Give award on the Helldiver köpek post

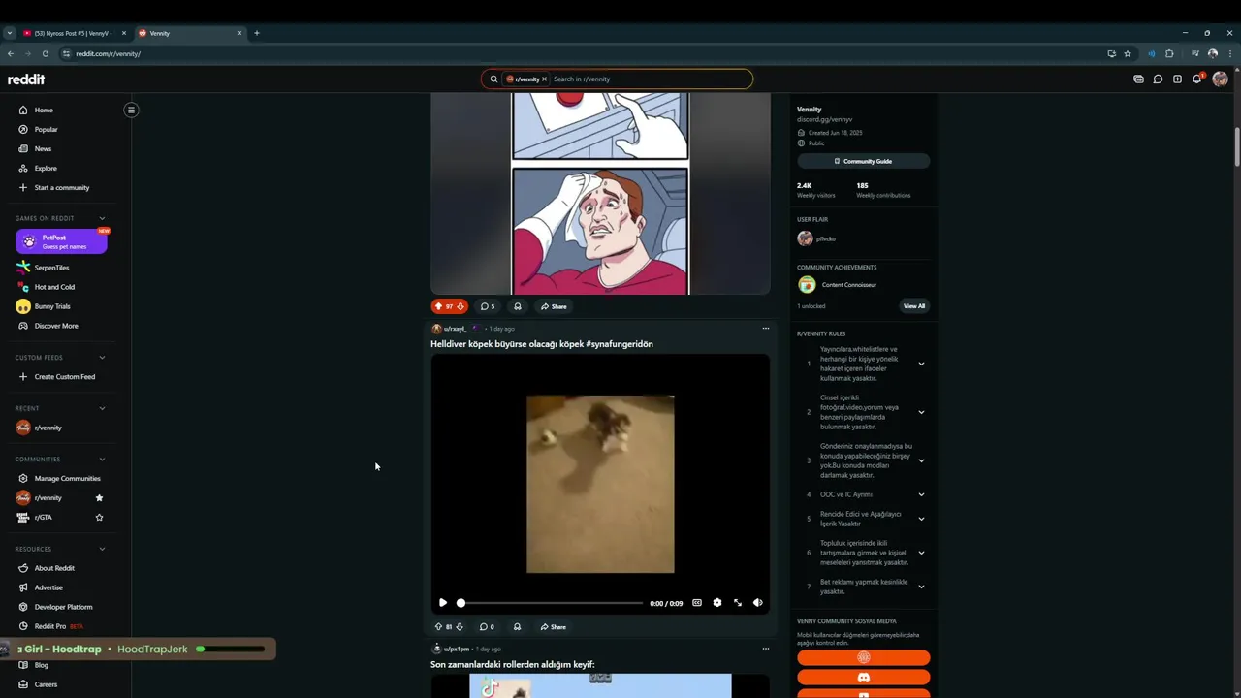tap(517, 627)
